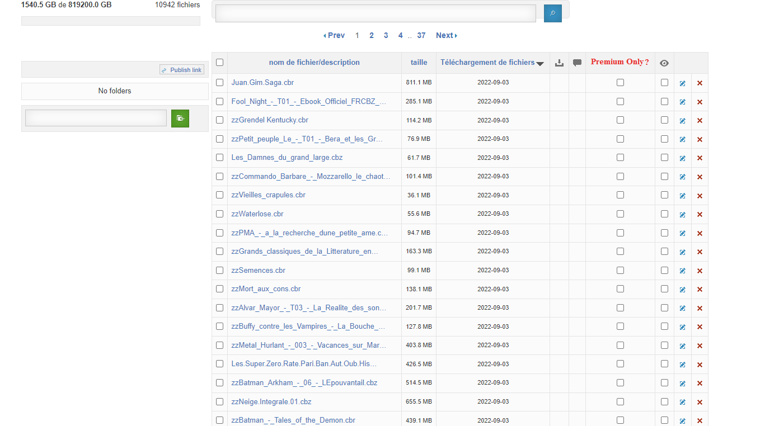Delete the zzAlvar_Mayor T03 file
The height and width of the screenshot is (426, 779).
click(700, 308)
